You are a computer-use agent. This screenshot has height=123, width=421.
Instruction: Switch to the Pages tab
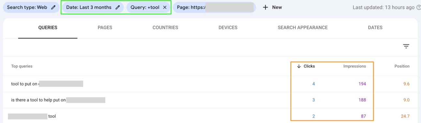[105, 28]
